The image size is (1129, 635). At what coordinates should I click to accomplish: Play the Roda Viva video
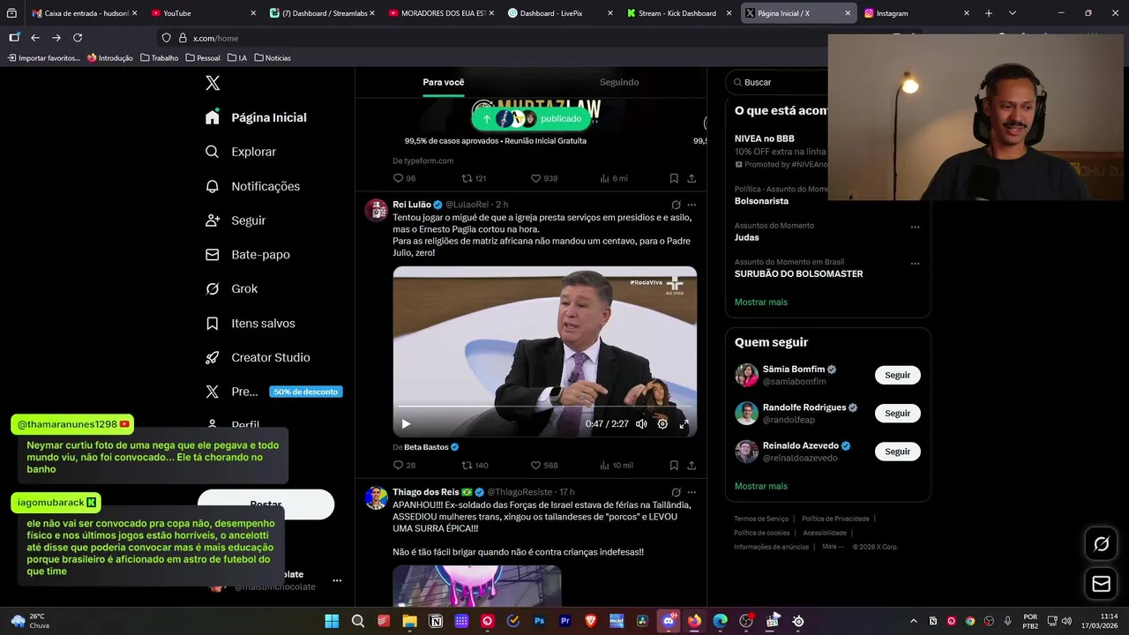point(406,424)
